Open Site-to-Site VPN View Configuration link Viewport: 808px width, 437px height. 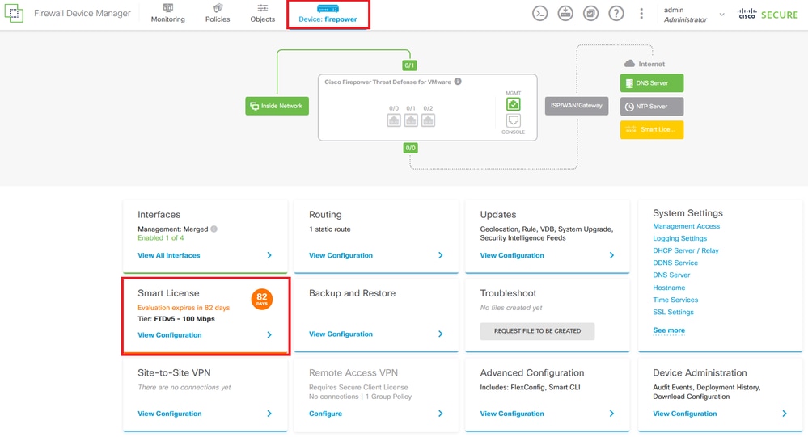point(170,414)
